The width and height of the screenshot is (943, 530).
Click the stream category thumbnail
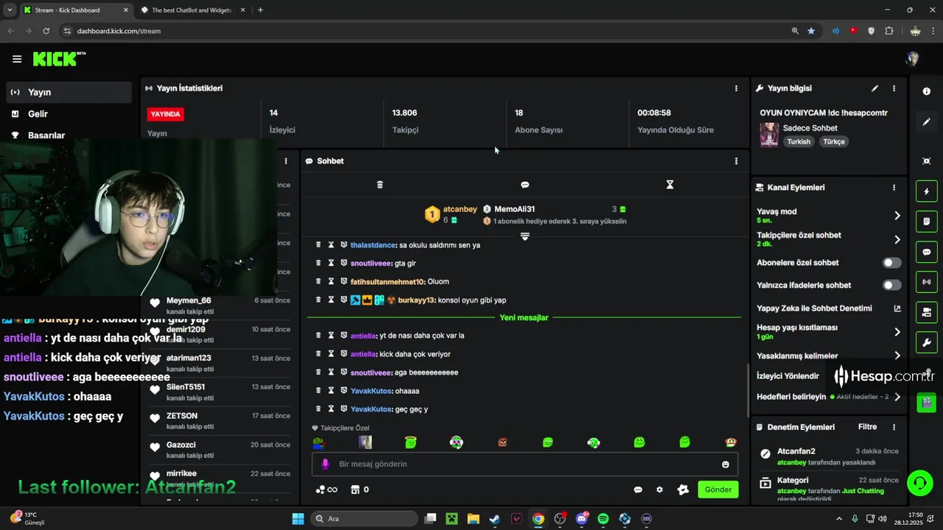coord(769,135)
